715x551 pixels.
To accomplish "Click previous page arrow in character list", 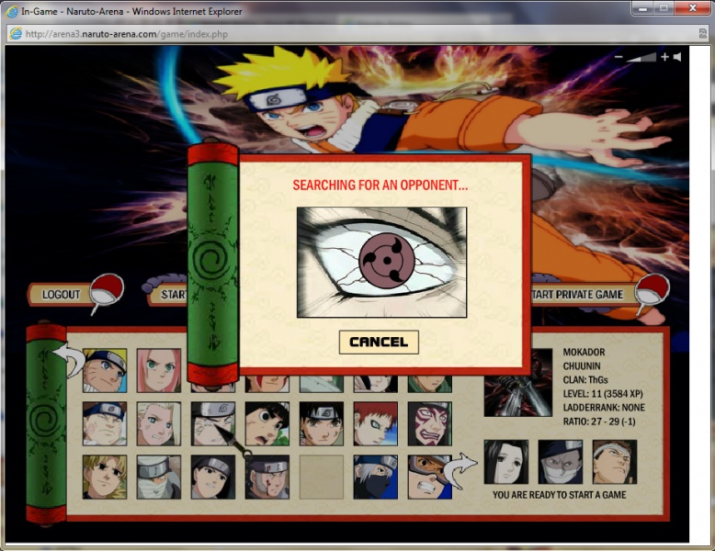I will pyautogui.click(x=65, y=355).
